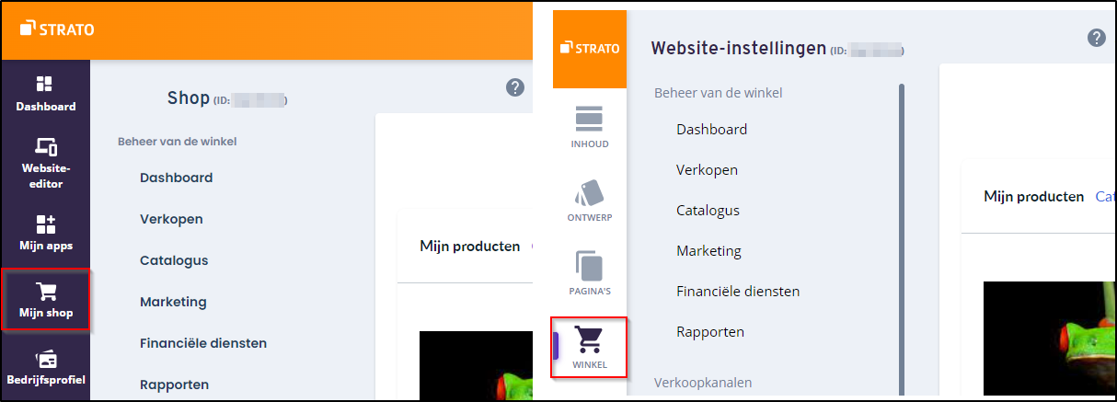Select Verkopen under Shop menu

click(x=171, y=219)
